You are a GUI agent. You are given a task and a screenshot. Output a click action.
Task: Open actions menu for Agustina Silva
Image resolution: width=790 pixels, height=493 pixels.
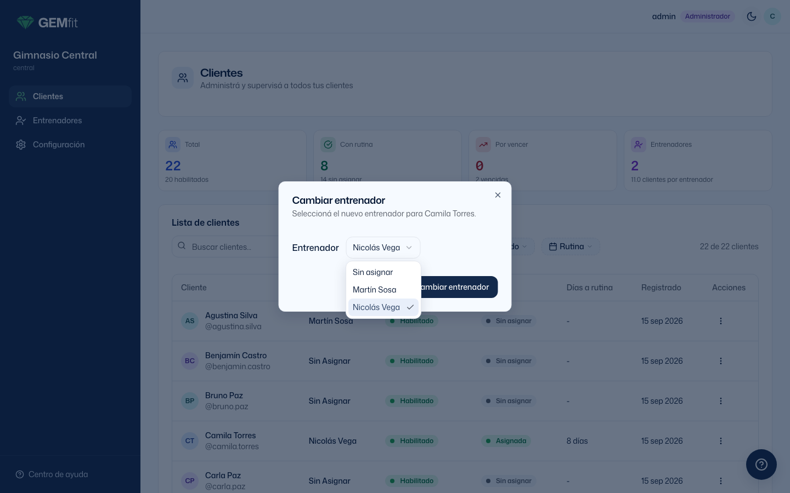pyautogui.click(x=721, y=321)
